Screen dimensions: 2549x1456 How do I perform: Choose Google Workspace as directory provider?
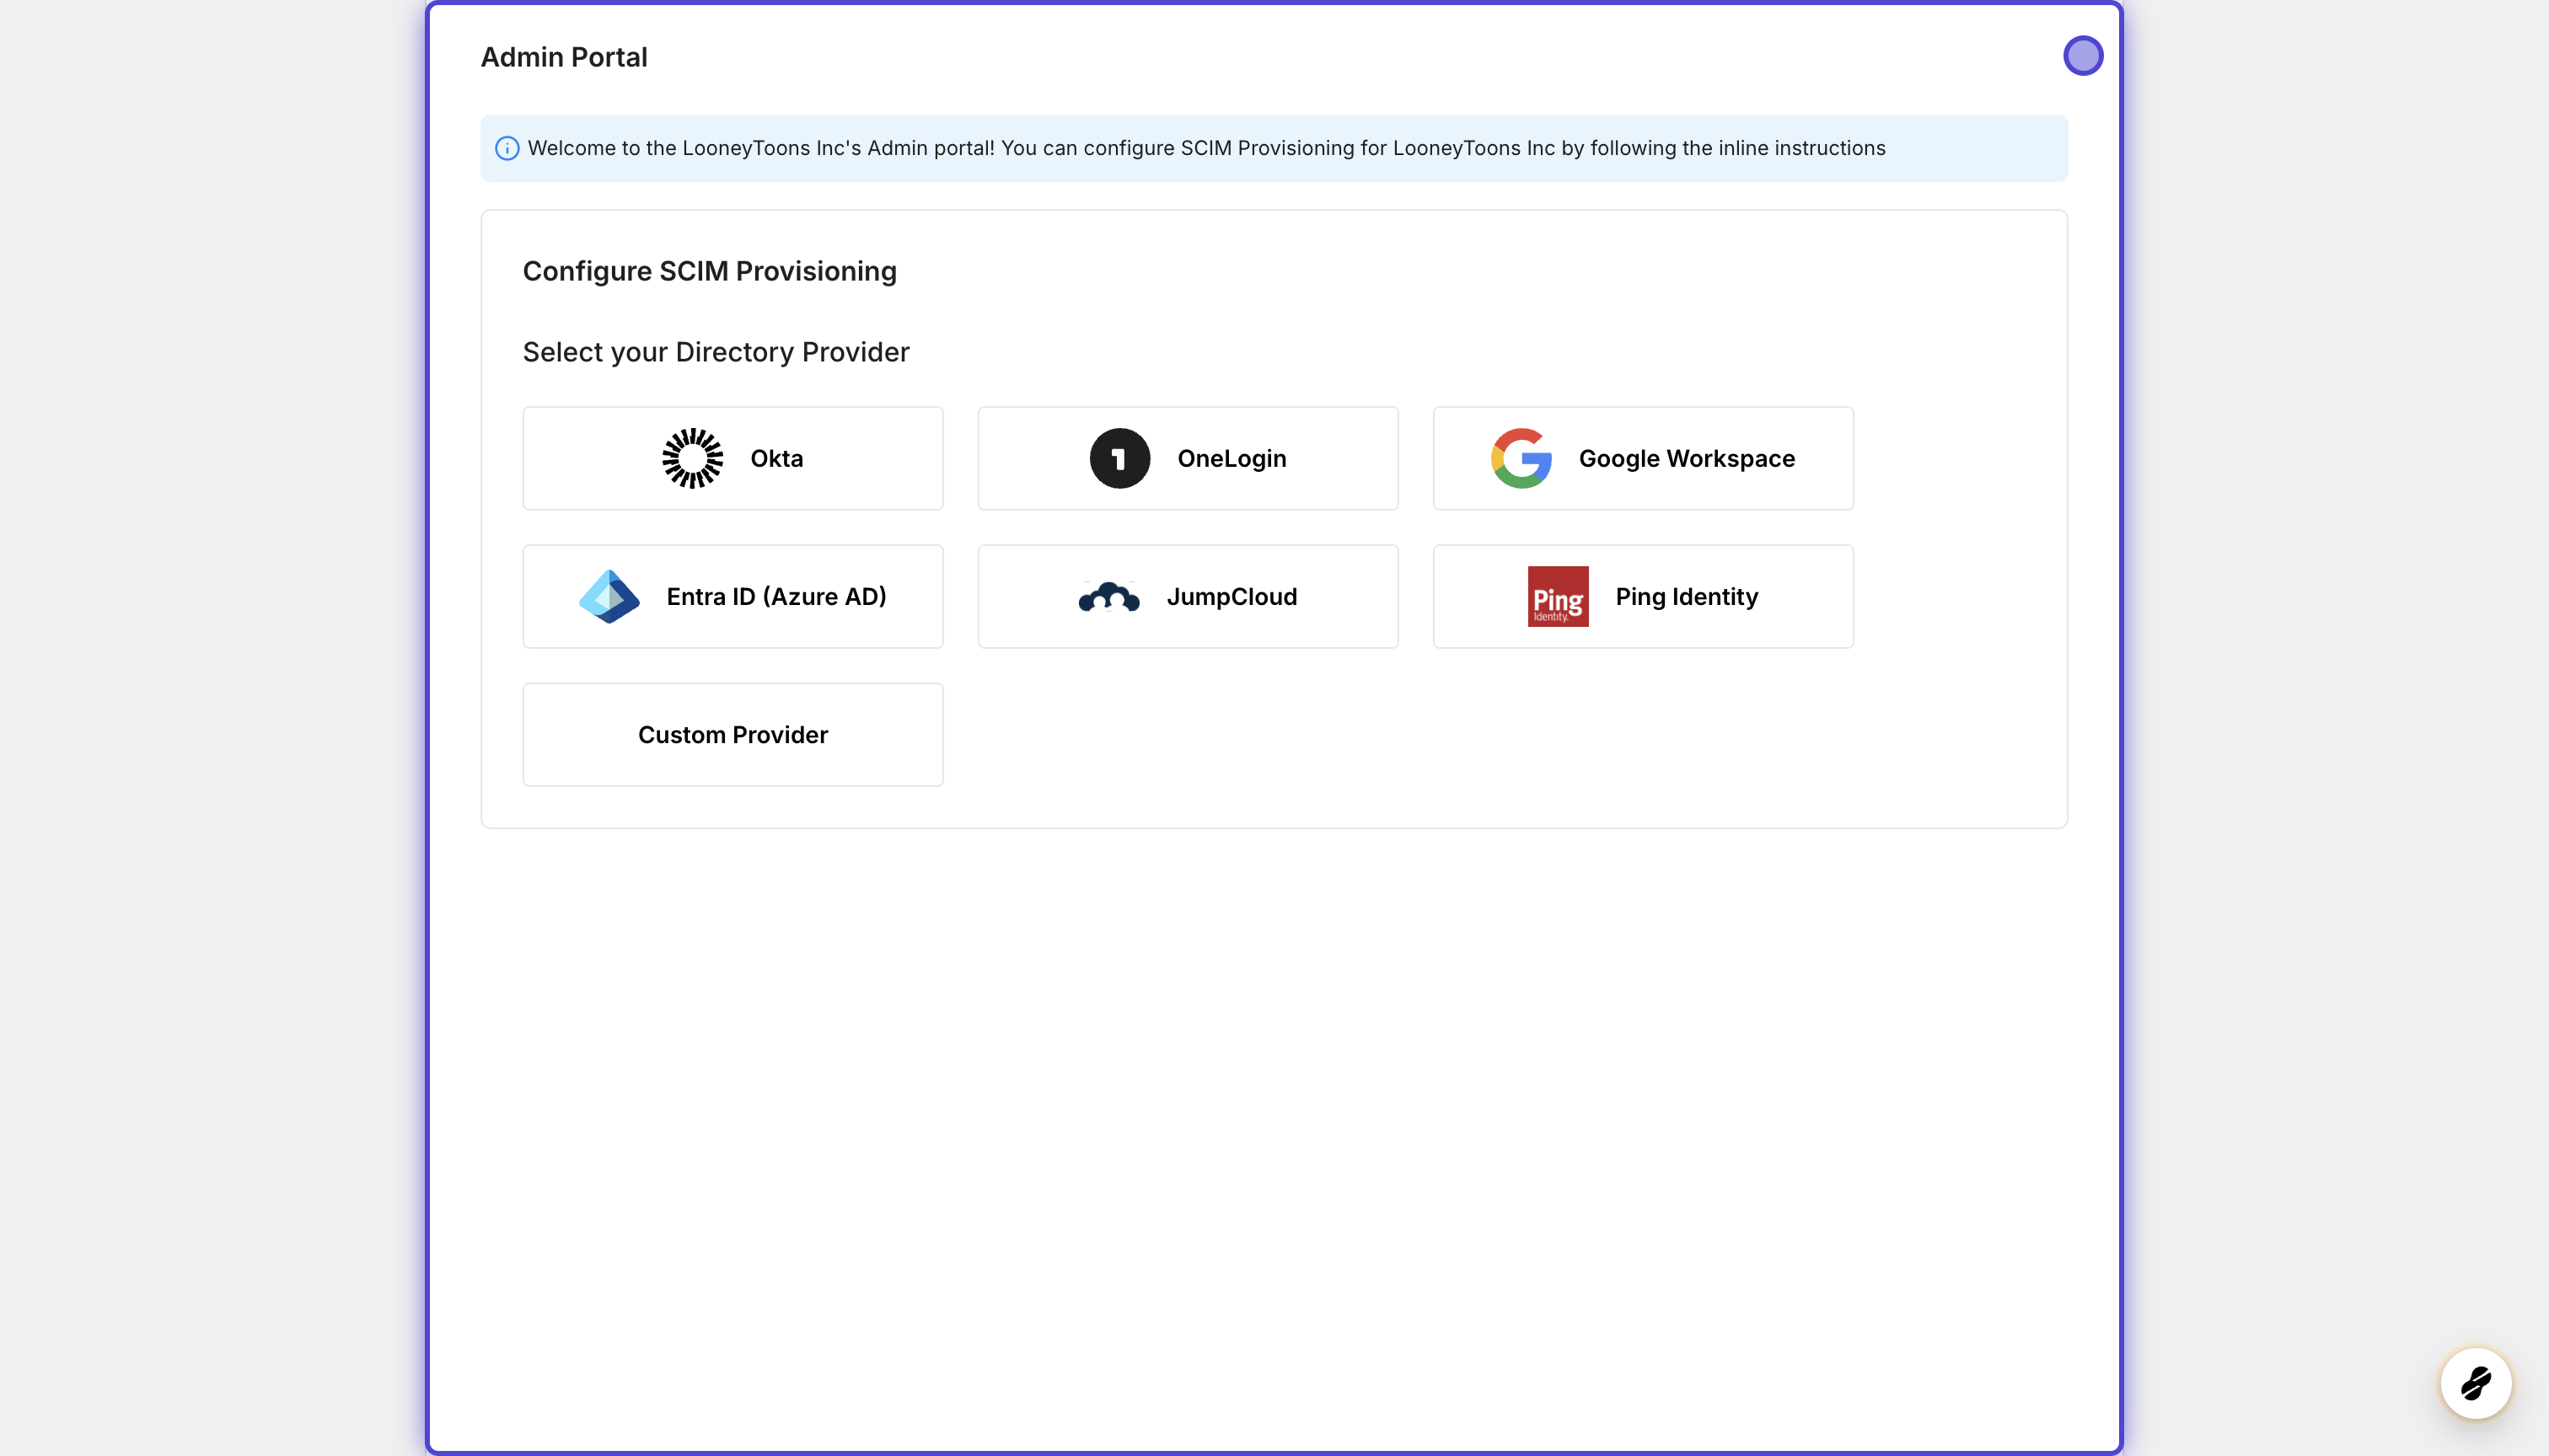[x=1643, y=458]
